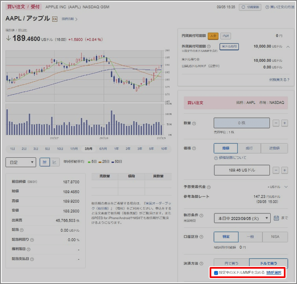This screenshot has height=284, width=297.
Task: Open 価格制限について info link
Action: pos(230,158)
